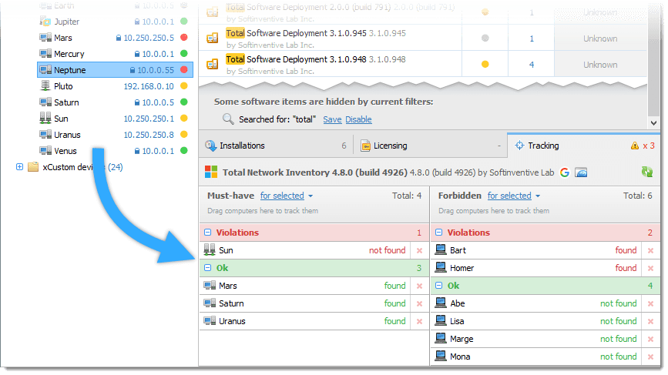Click the yellow status dot for version 3.1.0.948
This screenshot has height=375, width=668.
pyautogui.click(x=485, y=64)
